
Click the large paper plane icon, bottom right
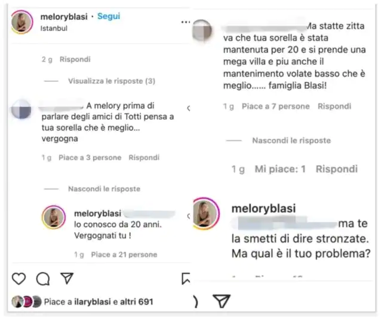[221, 301]
